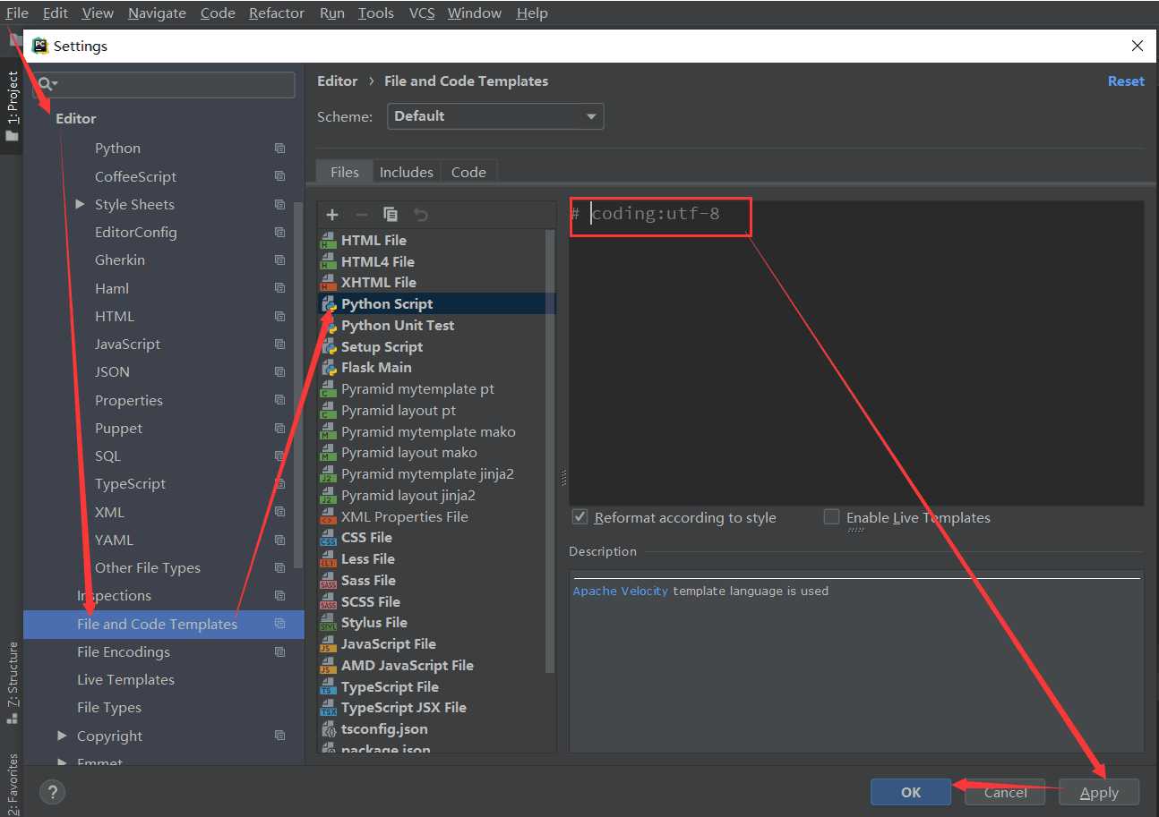Open the Apache Velocity link

[x=620, y=591]
